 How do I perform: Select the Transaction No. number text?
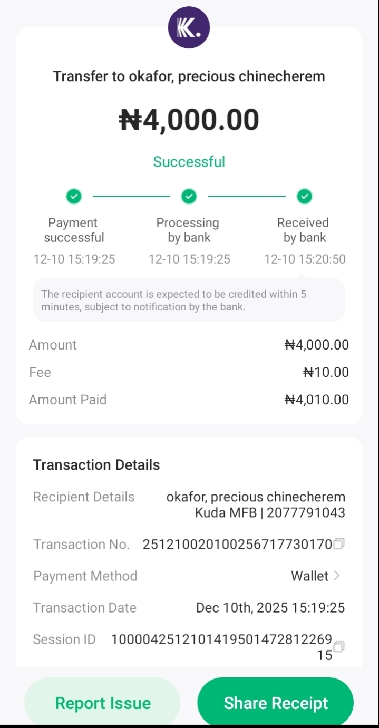point(237,545)
